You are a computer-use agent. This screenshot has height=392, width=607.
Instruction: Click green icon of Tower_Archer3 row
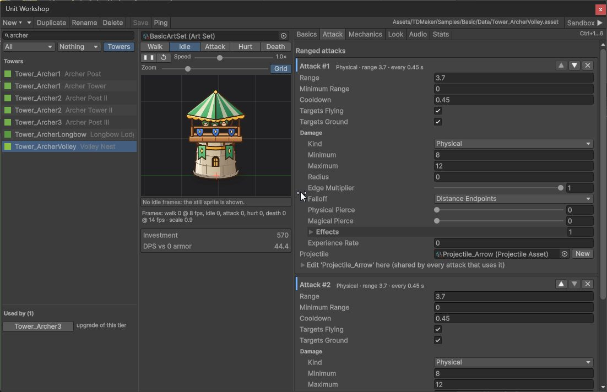tap(8, 122)
